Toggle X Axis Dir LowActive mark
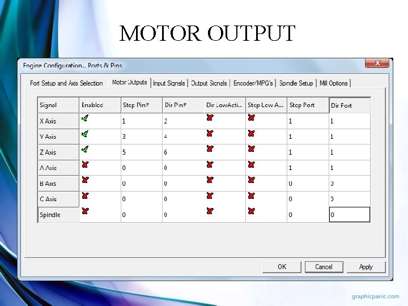Viewport: 408px width, 306px height. pyautogui.click(x=210, y=118)
